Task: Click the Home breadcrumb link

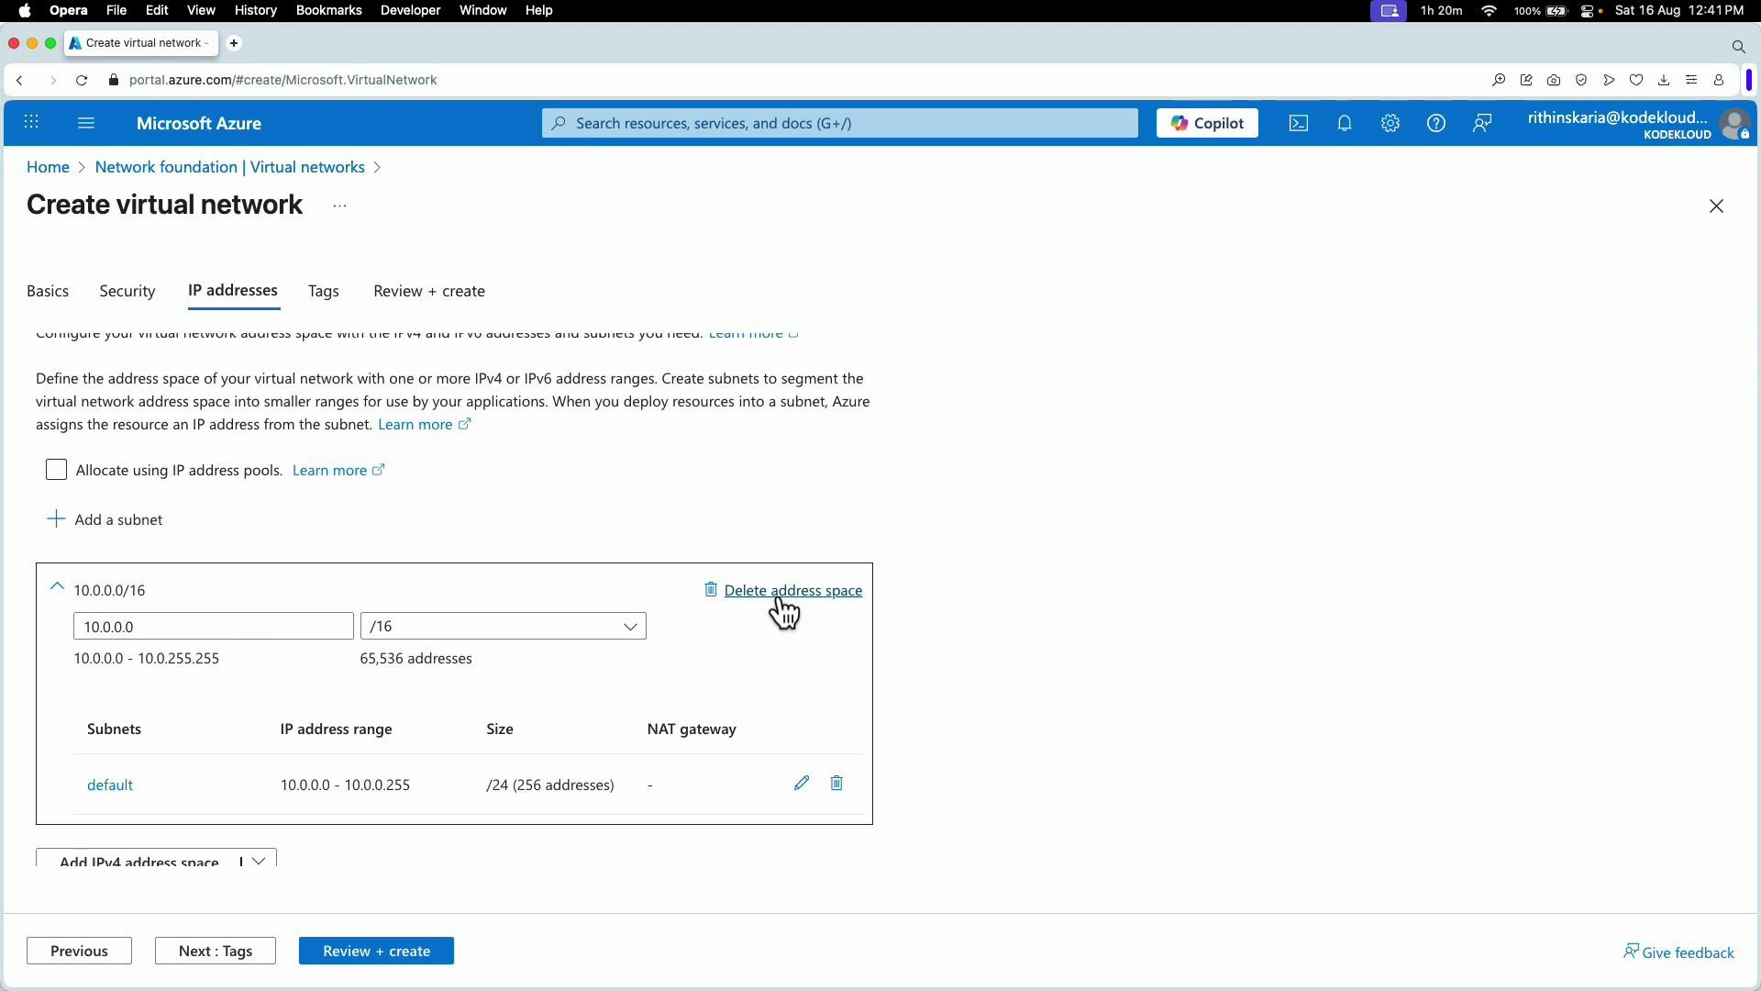Action: 48,166
